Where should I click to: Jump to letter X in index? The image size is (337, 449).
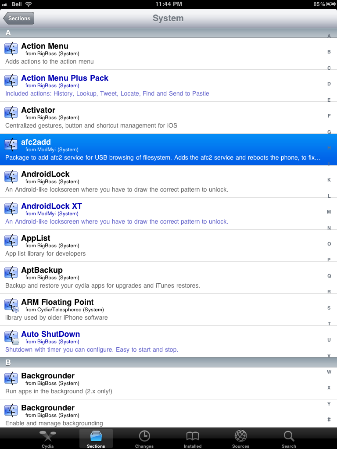[x=329, y=388]
